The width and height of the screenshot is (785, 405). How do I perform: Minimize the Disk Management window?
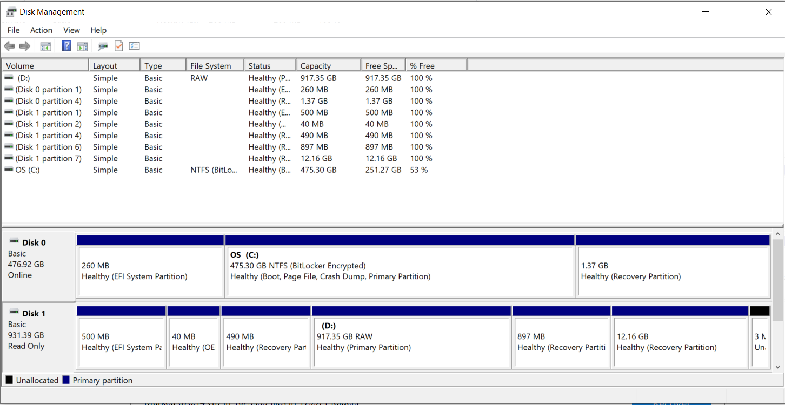[705, 12]
